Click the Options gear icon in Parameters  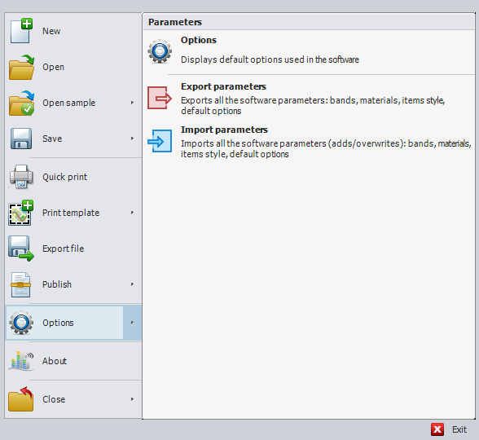(x=160, y=51)
